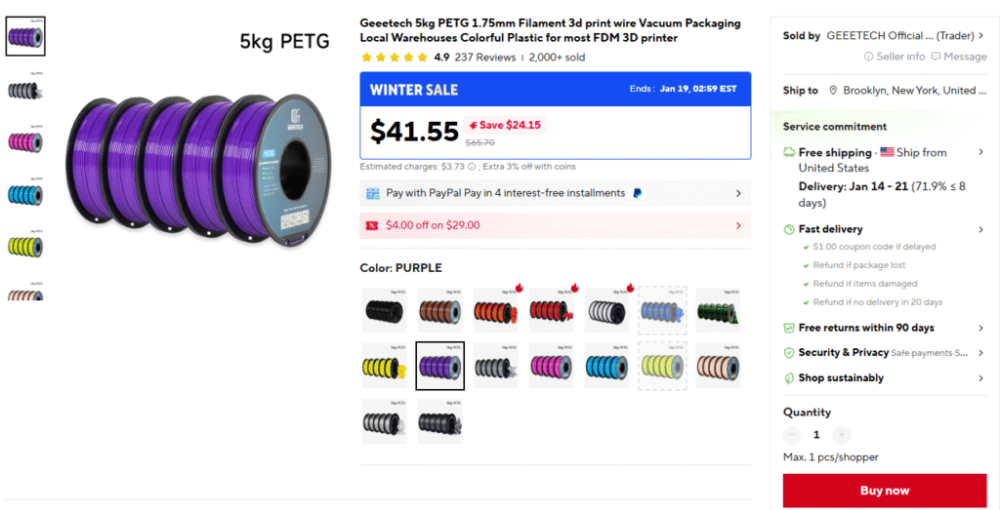Expand the Fast delivery details chevron
The image size is (1000, 510).
point(980,229)
